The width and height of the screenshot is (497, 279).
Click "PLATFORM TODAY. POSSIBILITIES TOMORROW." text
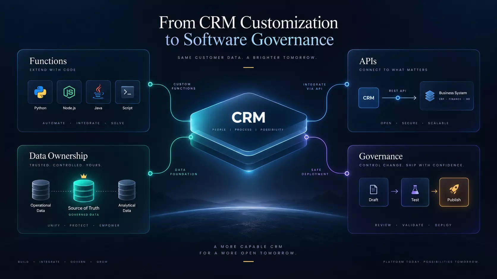431,262
